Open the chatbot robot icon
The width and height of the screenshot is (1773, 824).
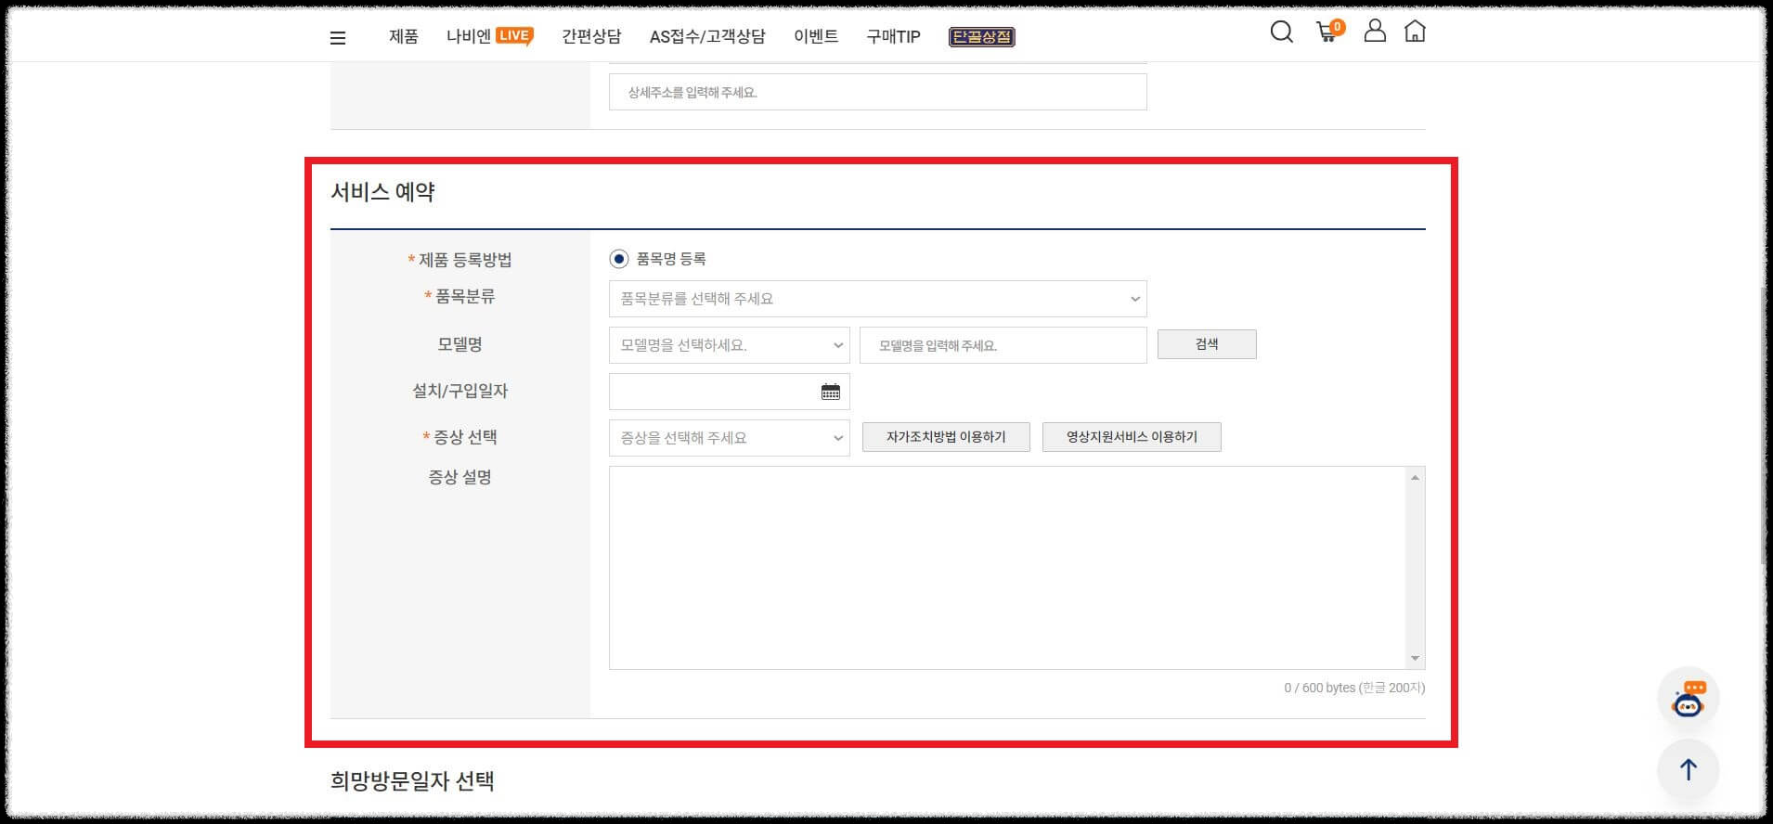(x=1689, y=698)
